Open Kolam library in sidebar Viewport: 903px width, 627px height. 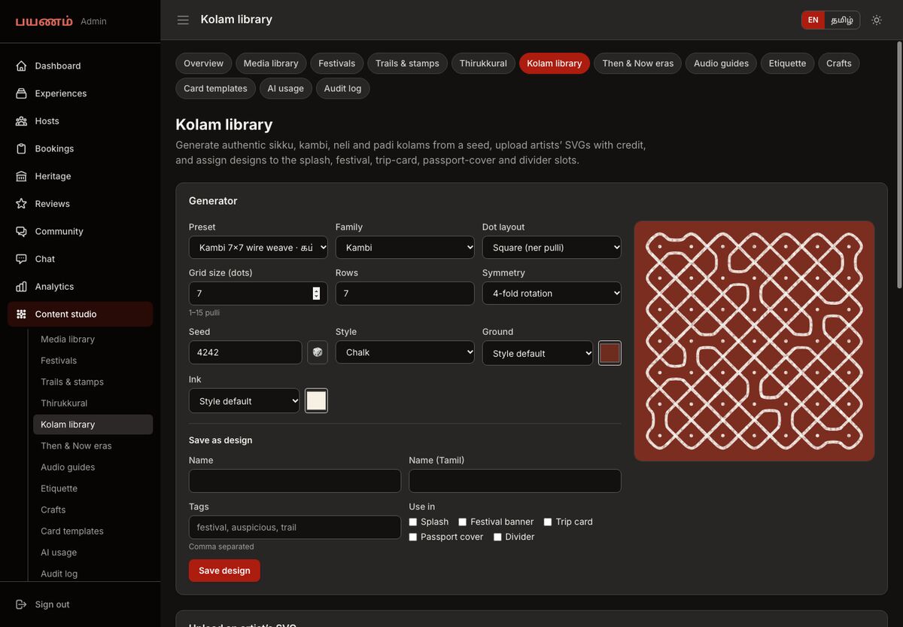coord(93,425)
